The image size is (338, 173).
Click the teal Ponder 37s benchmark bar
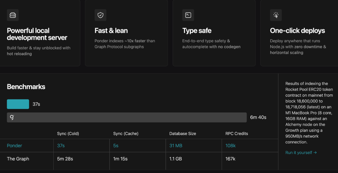(x=18, y=104)
